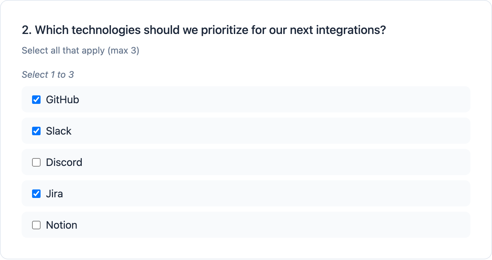This screenshot has height=260, width=492.
Task: Click the Select all that apply subtitle
Action: click(80, 51)
